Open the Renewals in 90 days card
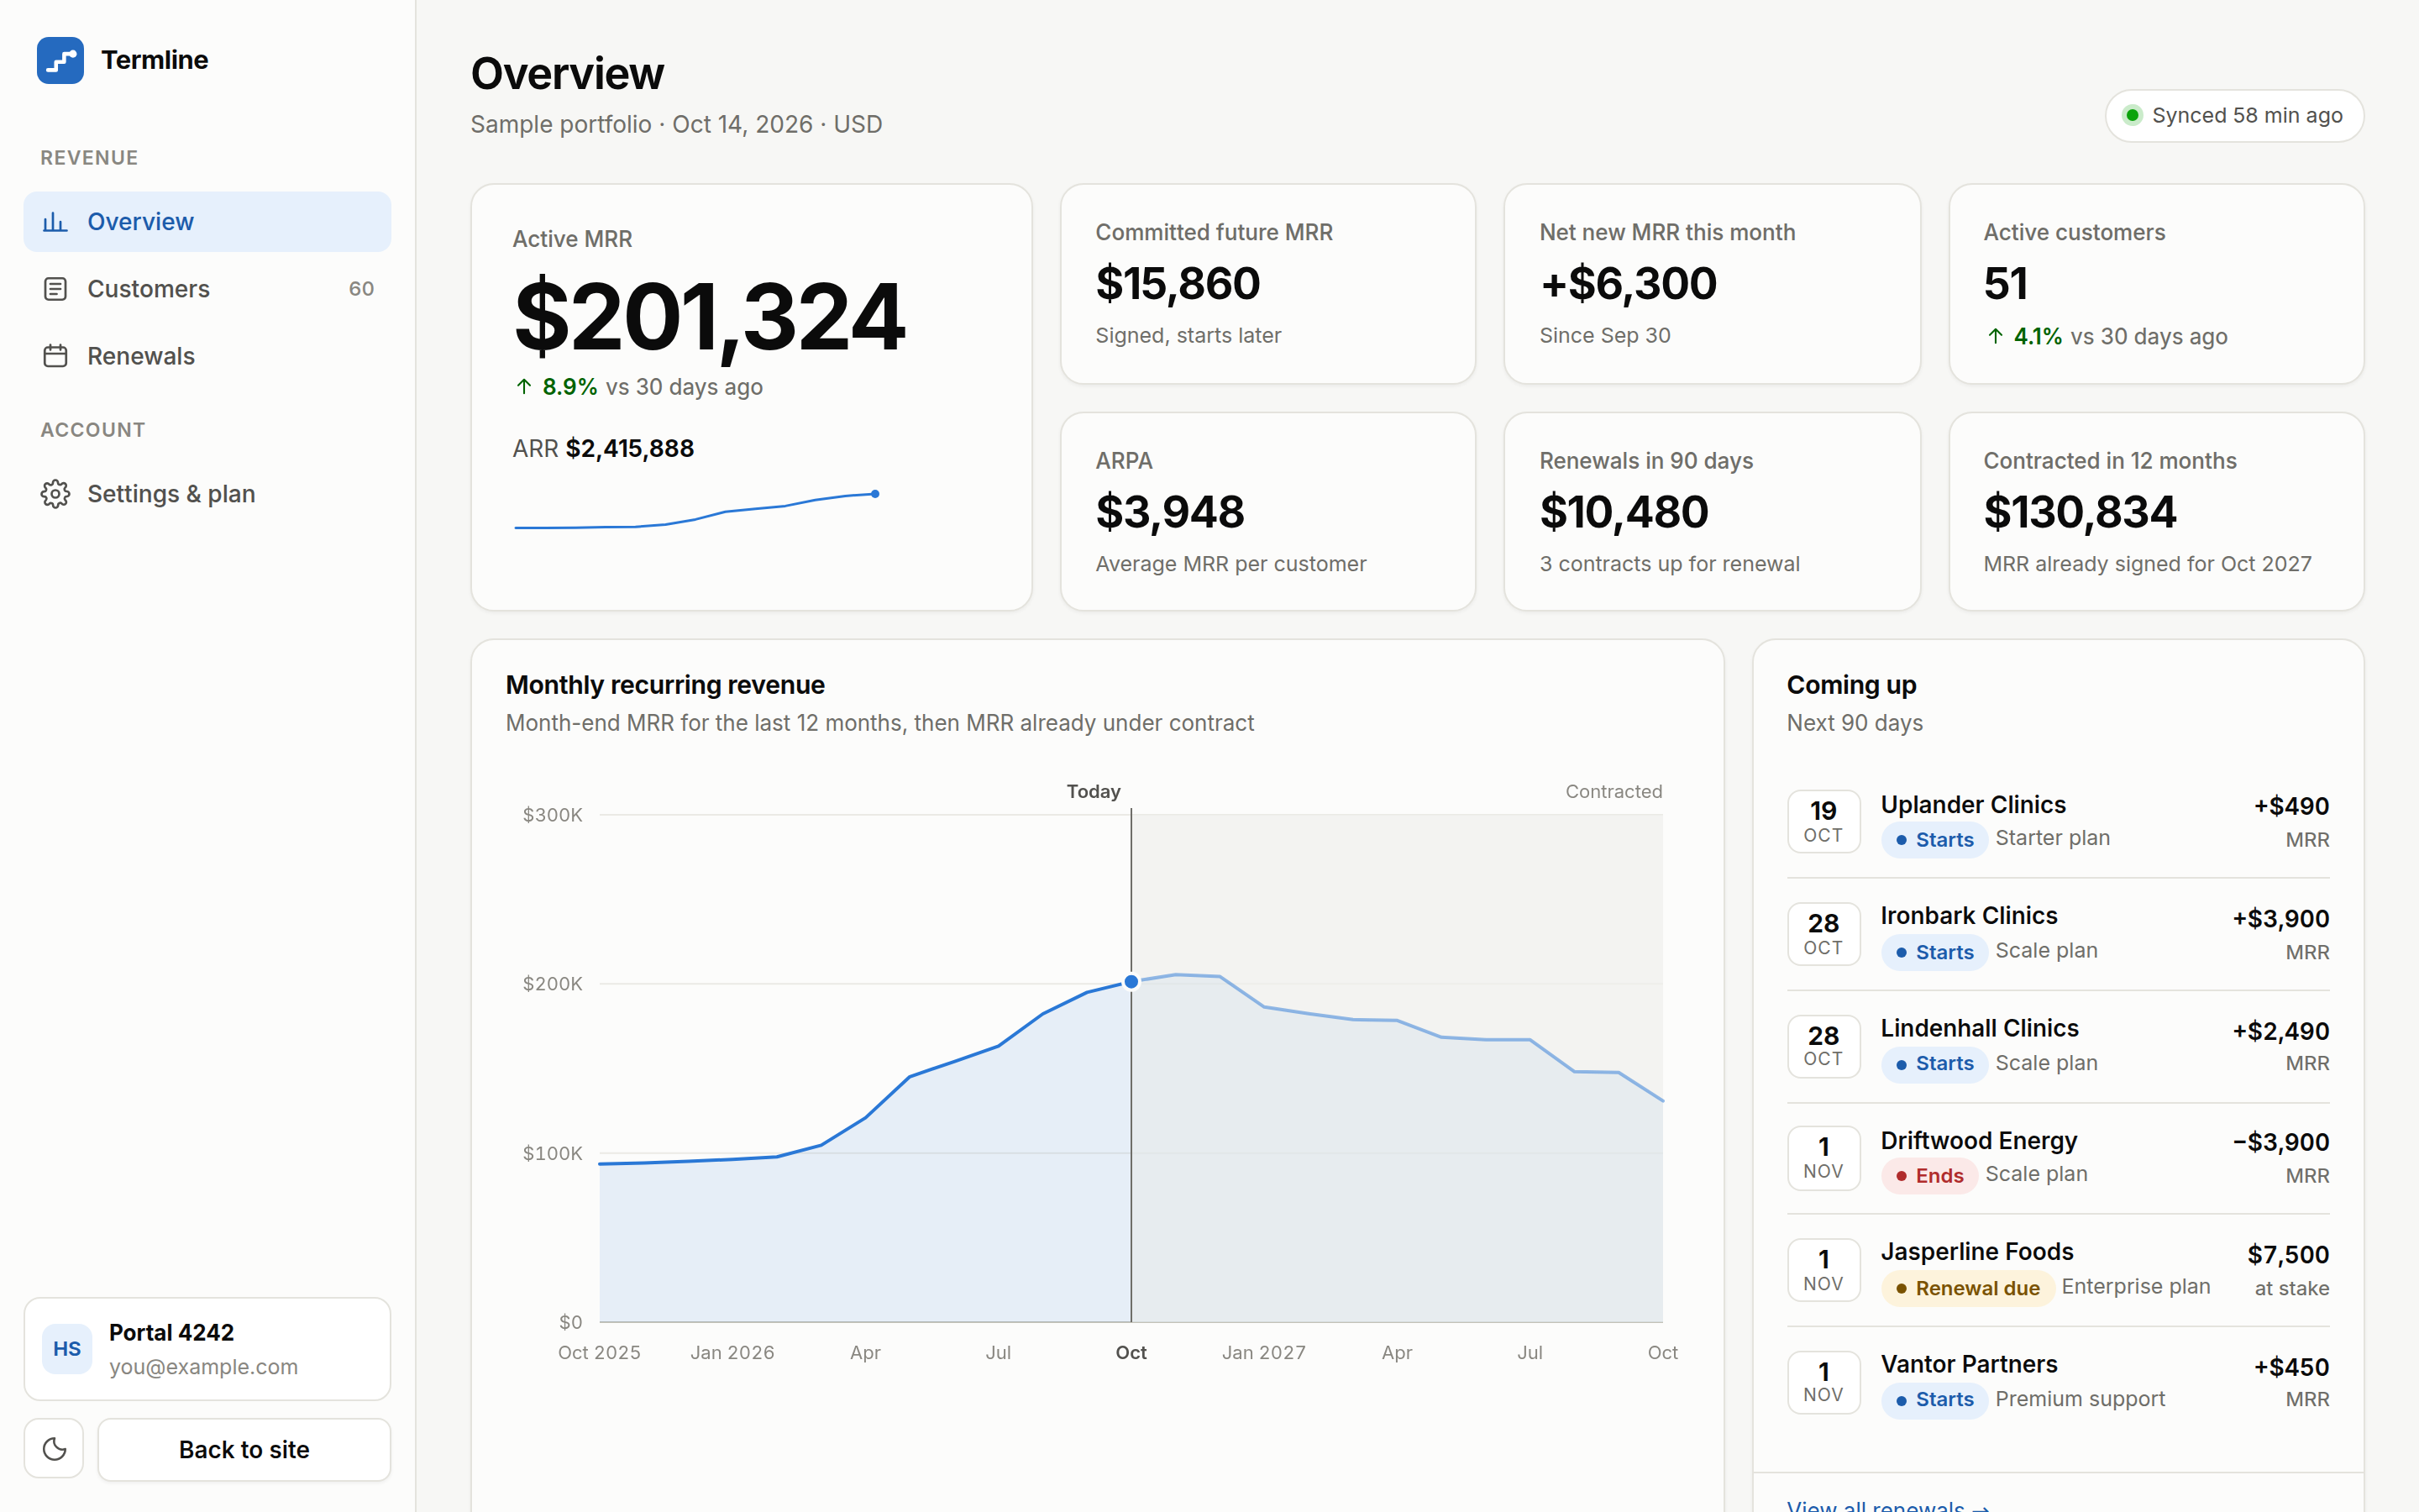This screenshot has height=1512, width=2419. tap(1711, 512)
